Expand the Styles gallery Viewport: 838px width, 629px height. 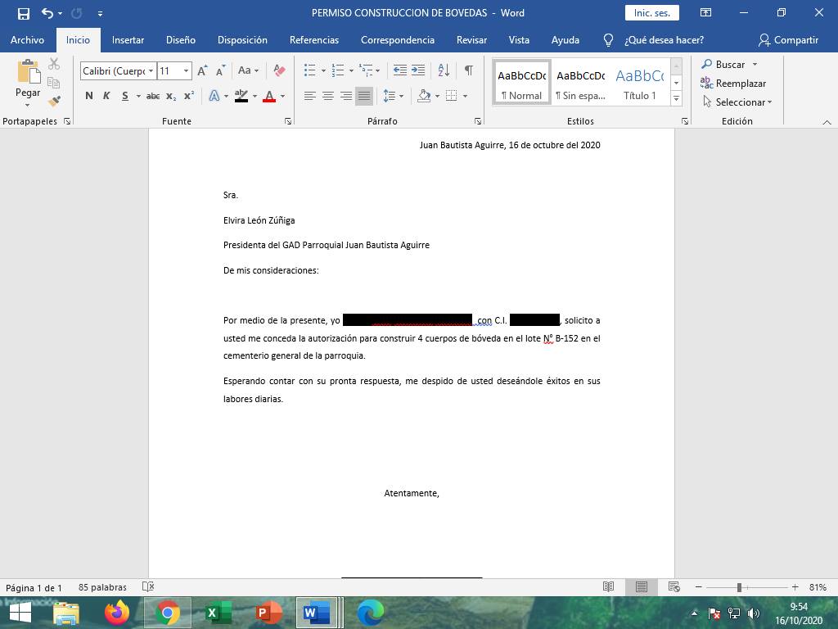coord(676,98)
